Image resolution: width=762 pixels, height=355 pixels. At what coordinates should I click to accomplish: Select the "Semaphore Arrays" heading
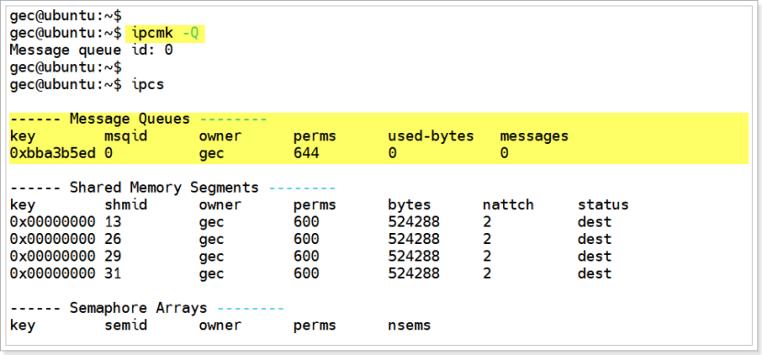[139, 308]
